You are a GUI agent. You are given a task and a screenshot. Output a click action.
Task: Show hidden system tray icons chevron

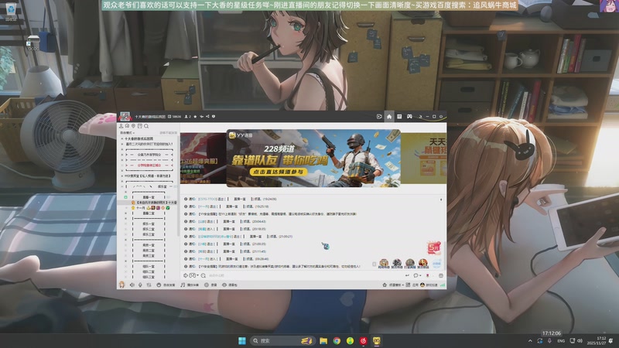[530, 340]
